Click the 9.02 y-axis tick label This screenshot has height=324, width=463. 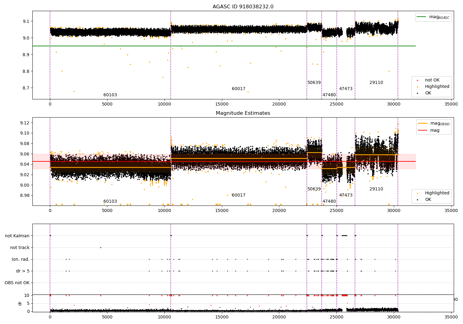[x=25, y=175]
